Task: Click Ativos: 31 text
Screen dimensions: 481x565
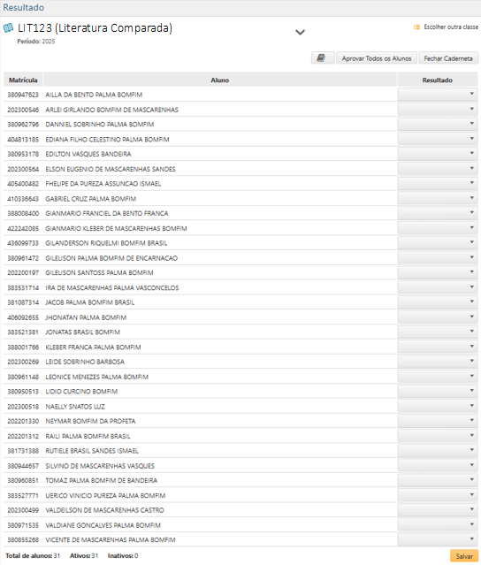Action: [84, 555]
